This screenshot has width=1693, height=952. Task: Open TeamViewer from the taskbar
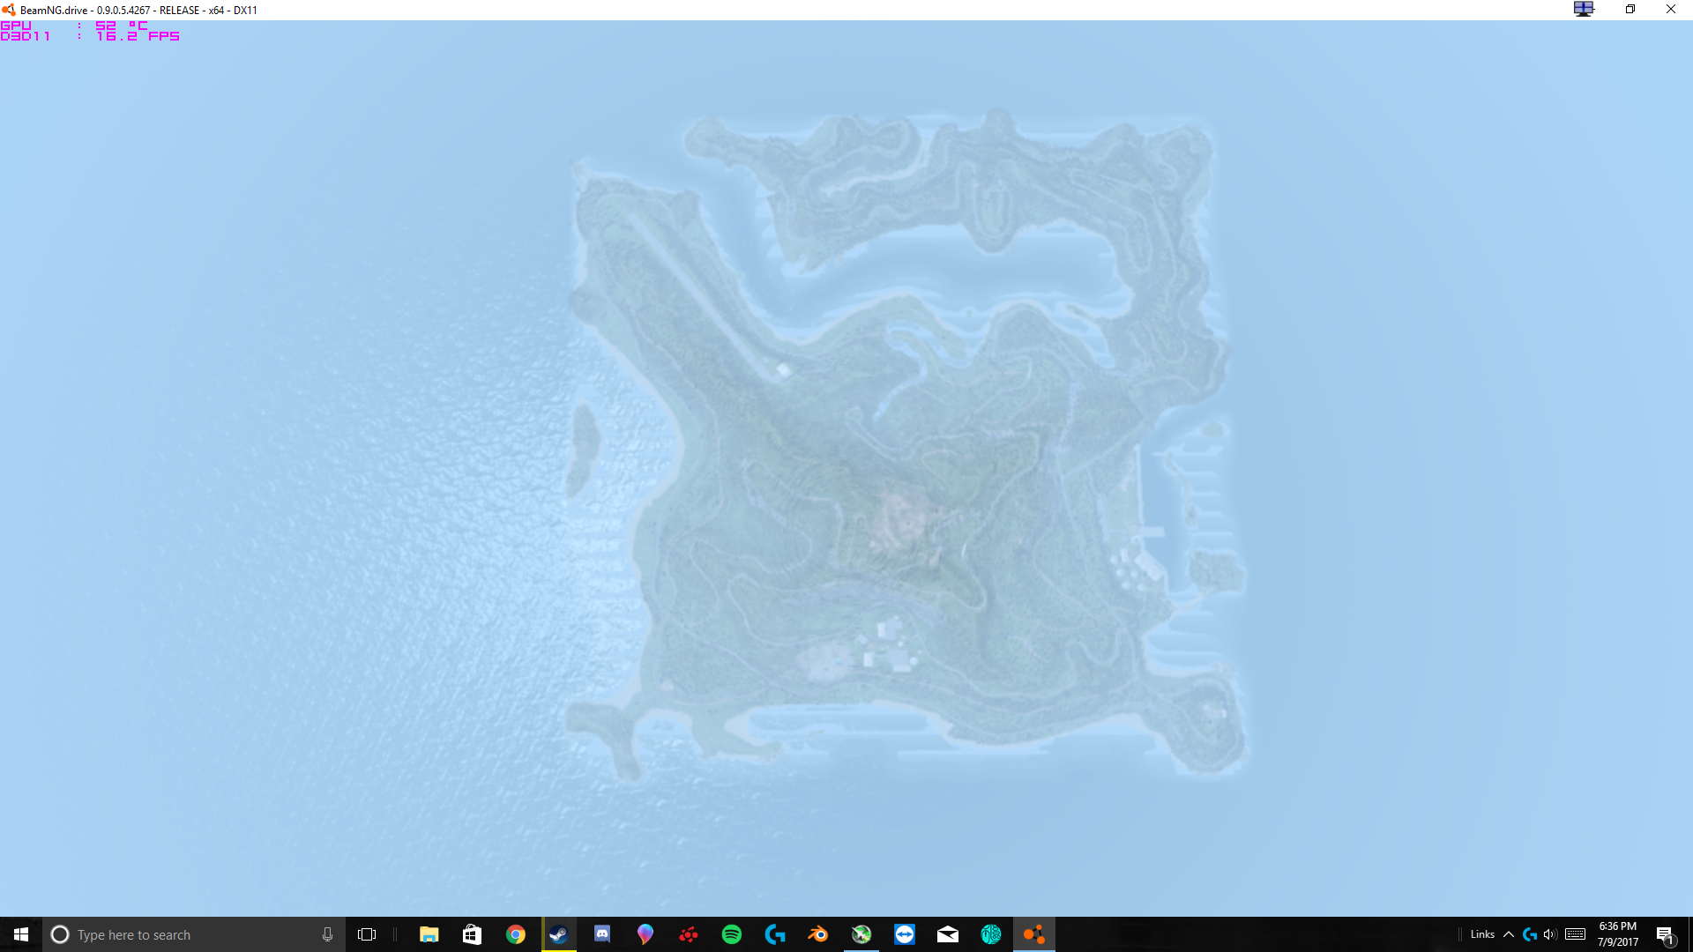[x=905, y=934]
